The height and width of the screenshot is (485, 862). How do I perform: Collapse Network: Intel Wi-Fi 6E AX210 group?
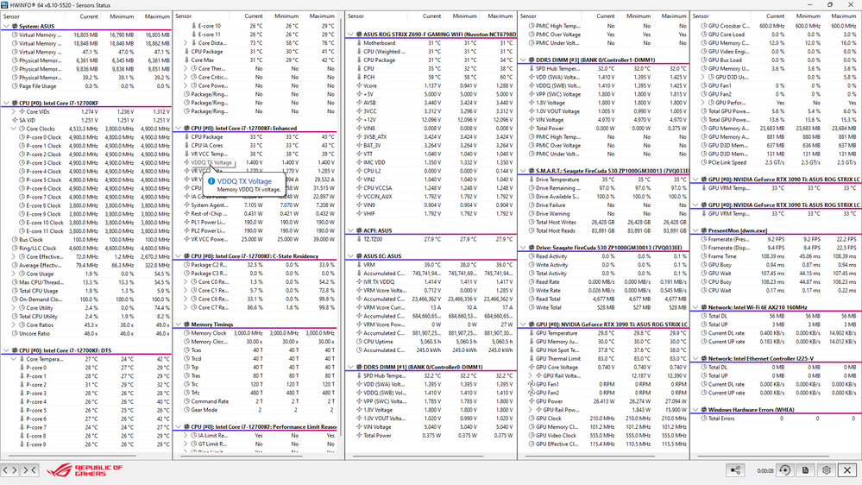pyautogui.click(x=695, y=307)
